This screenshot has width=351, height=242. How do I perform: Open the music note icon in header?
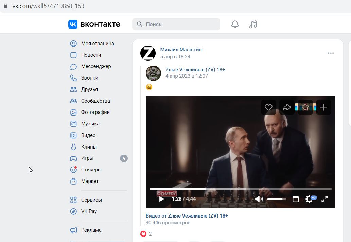253,24
